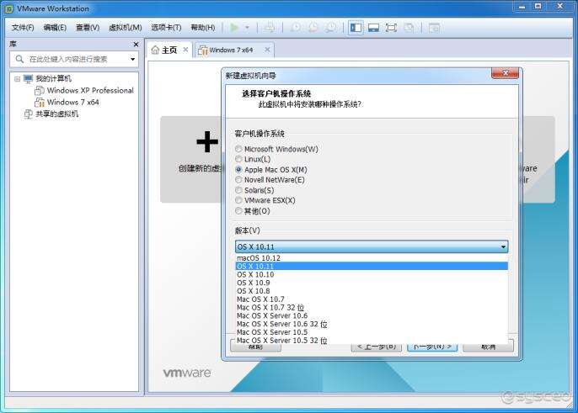The height and width of the screenshot is (413, 578).
Task: Click the send Ctrl+Alt+Del toolbar icon
Action: point(270,28)
